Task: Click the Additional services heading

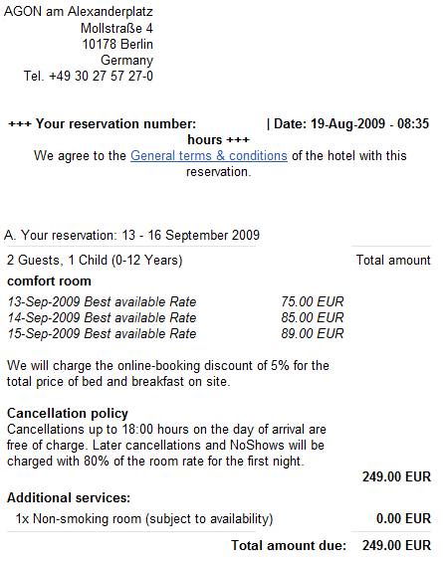Action: pyautogui.click(x=69, y=497)
